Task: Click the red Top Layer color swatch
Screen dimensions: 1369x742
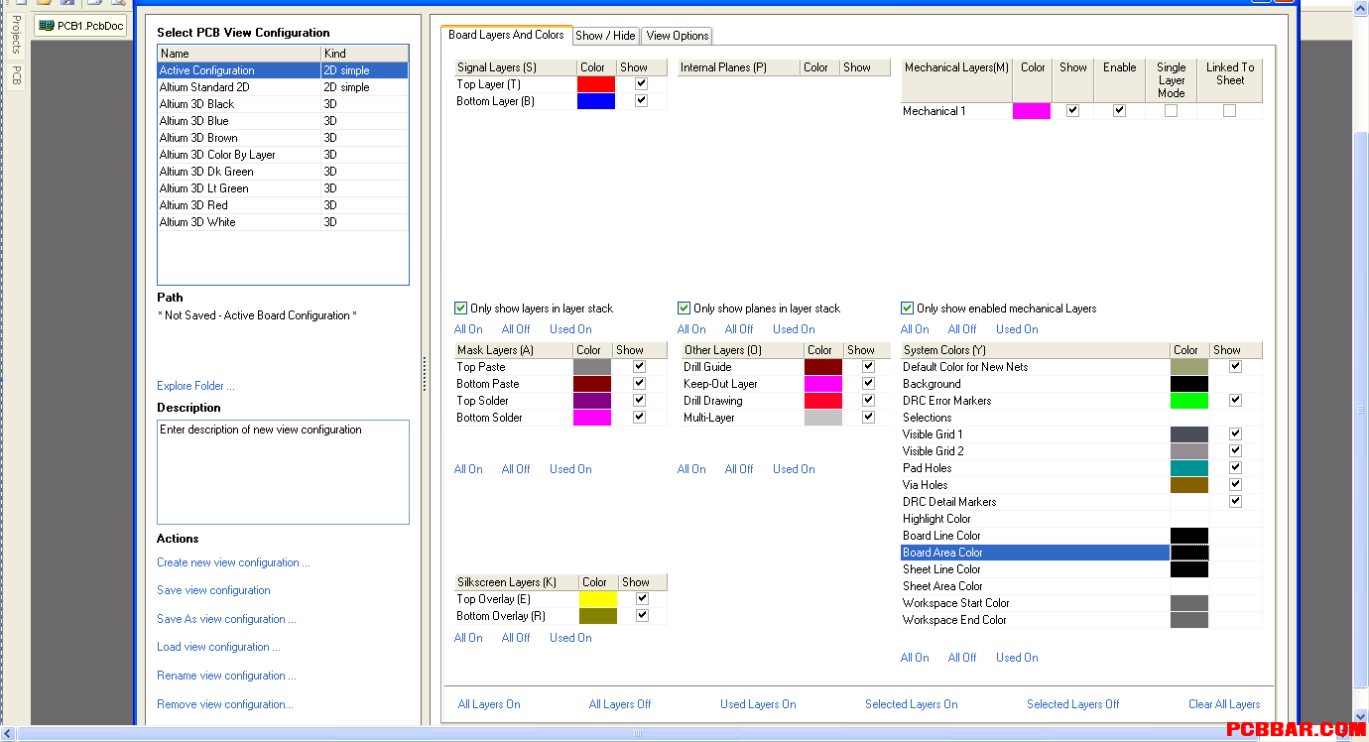Action: point(596,84)
